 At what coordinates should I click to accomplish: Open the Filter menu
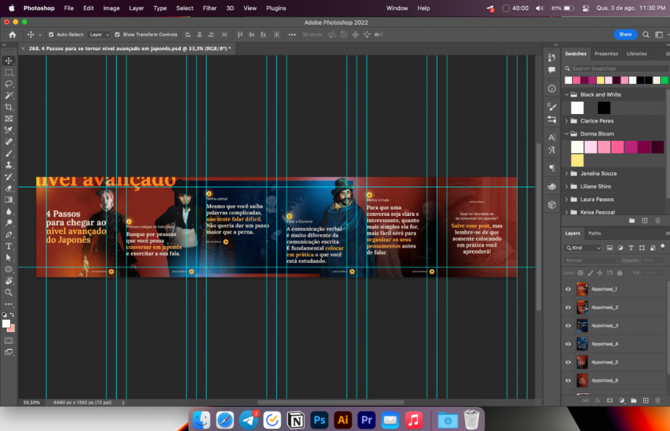pyautogui.click(x=210, y=8)
